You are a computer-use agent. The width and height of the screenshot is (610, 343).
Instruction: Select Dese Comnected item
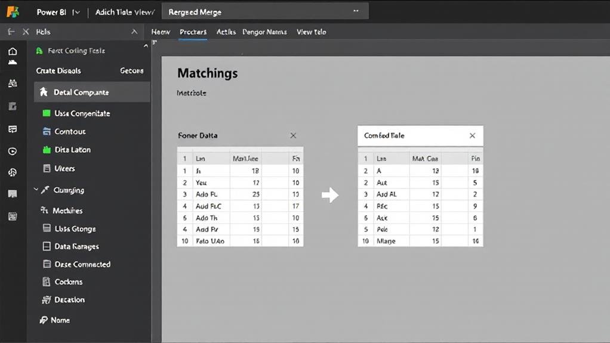(82, 264)
